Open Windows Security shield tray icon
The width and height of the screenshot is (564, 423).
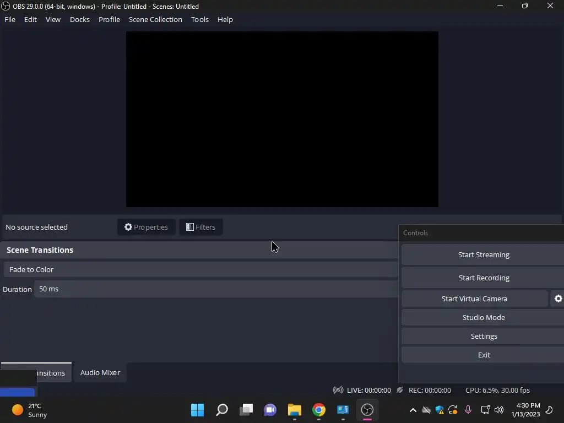439,410
